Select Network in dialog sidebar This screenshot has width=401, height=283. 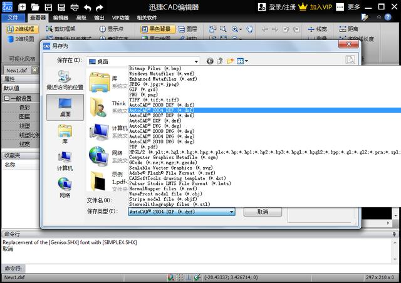(65, 188)
